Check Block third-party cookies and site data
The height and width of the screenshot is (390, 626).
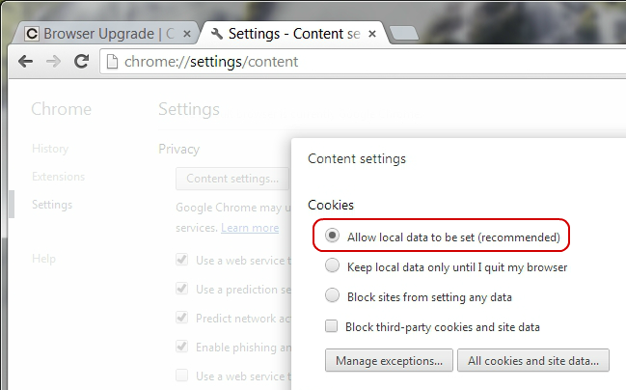[333, 326]
